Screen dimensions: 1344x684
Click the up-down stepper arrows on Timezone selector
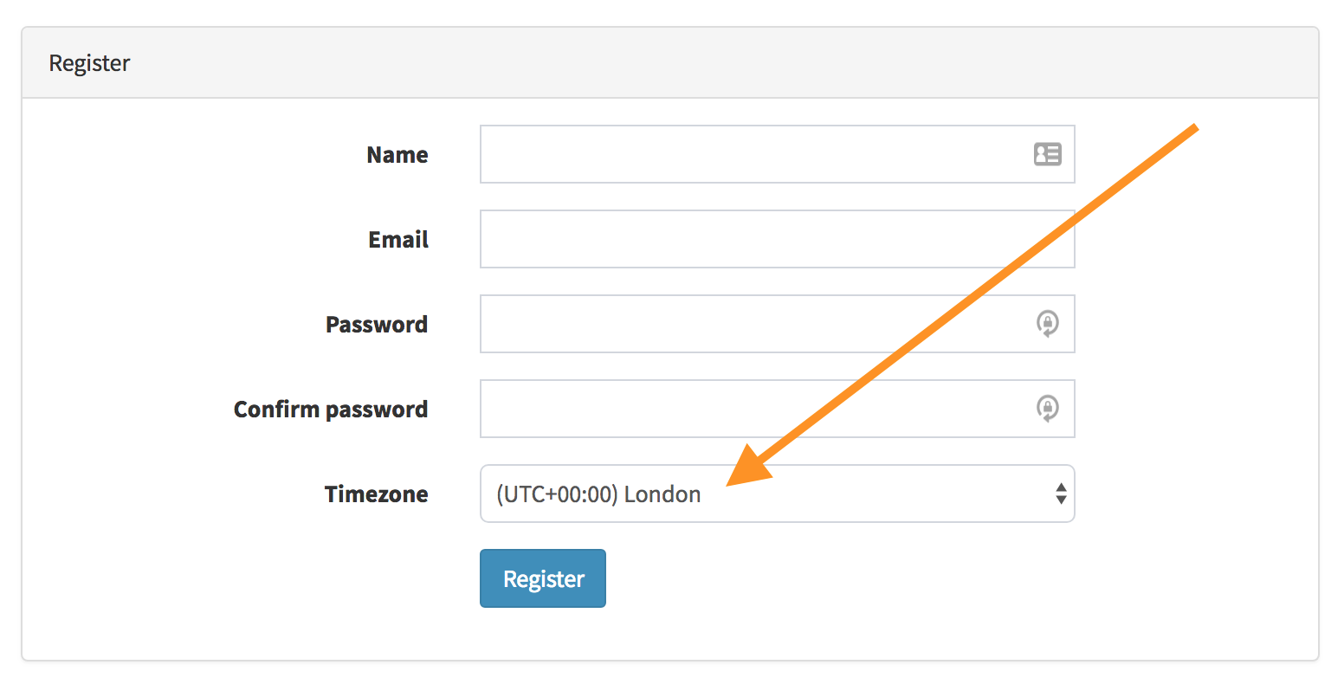[1062, 494]
